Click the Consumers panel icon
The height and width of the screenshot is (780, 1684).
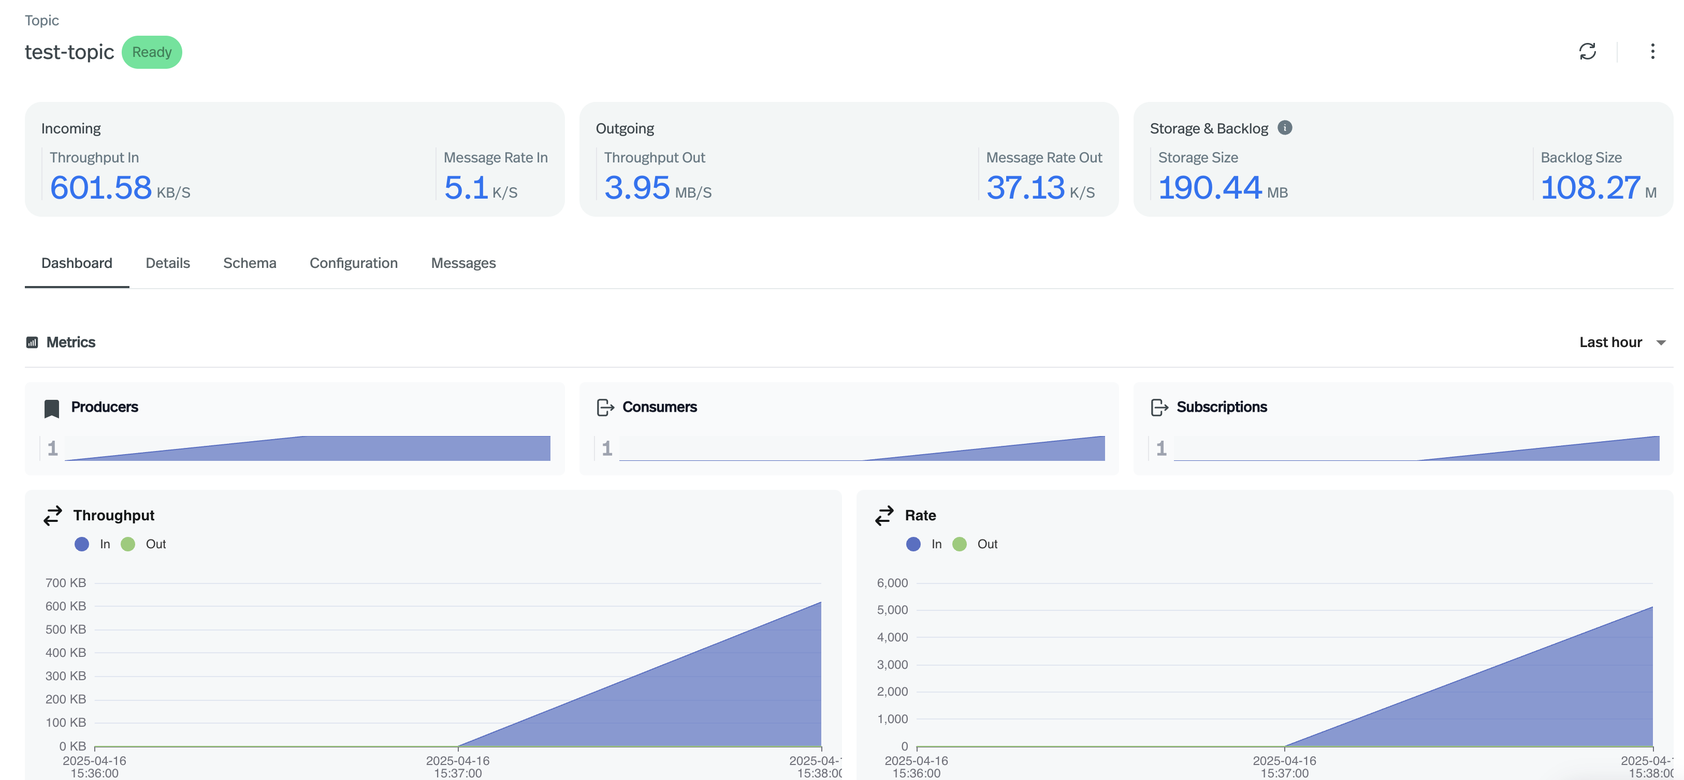[x=605, y=407]
